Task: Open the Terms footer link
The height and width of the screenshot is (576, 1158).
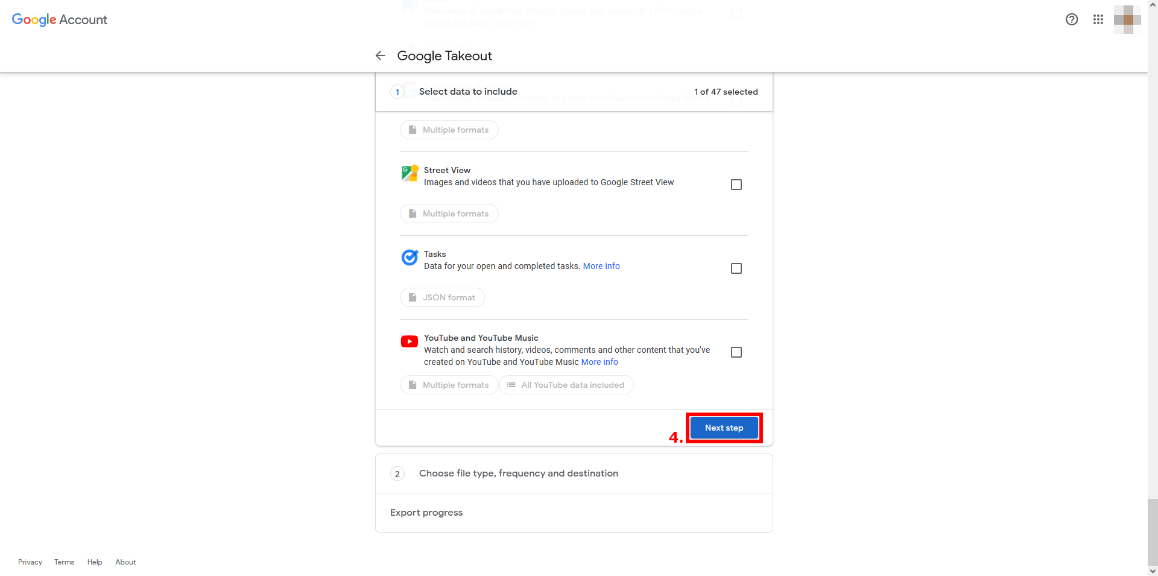Action: pos(65,562)
